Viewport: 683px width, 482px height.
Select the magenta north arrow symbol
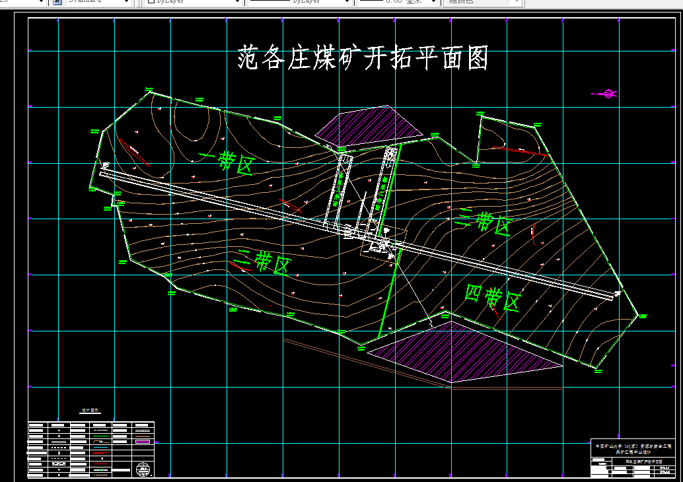pos(604,93)
